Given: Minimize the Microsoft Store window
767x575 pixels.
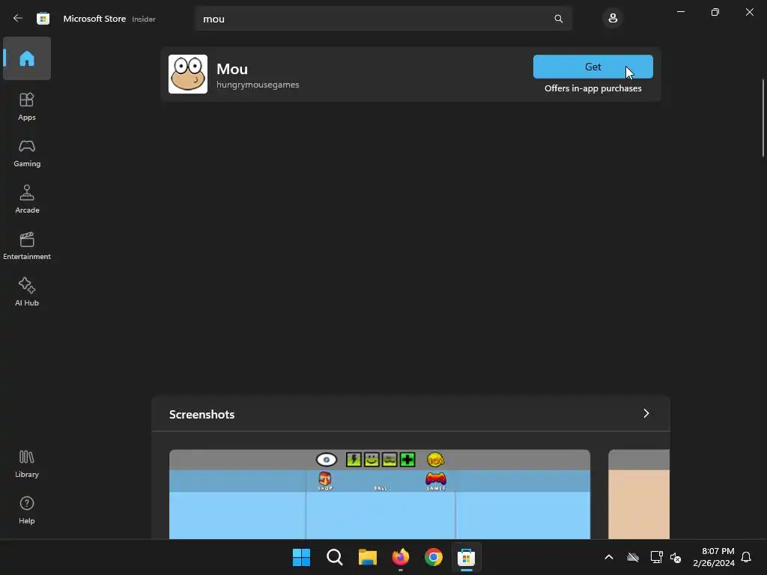Looking at the screenshot, I should (681, 12).
